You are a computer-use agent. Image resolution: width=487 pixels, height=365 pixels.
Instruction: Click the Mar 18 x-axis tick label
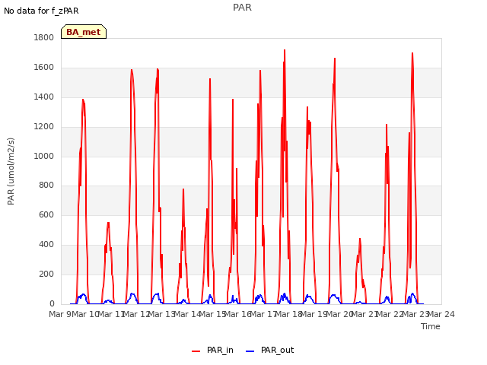[x=289, y=314]
